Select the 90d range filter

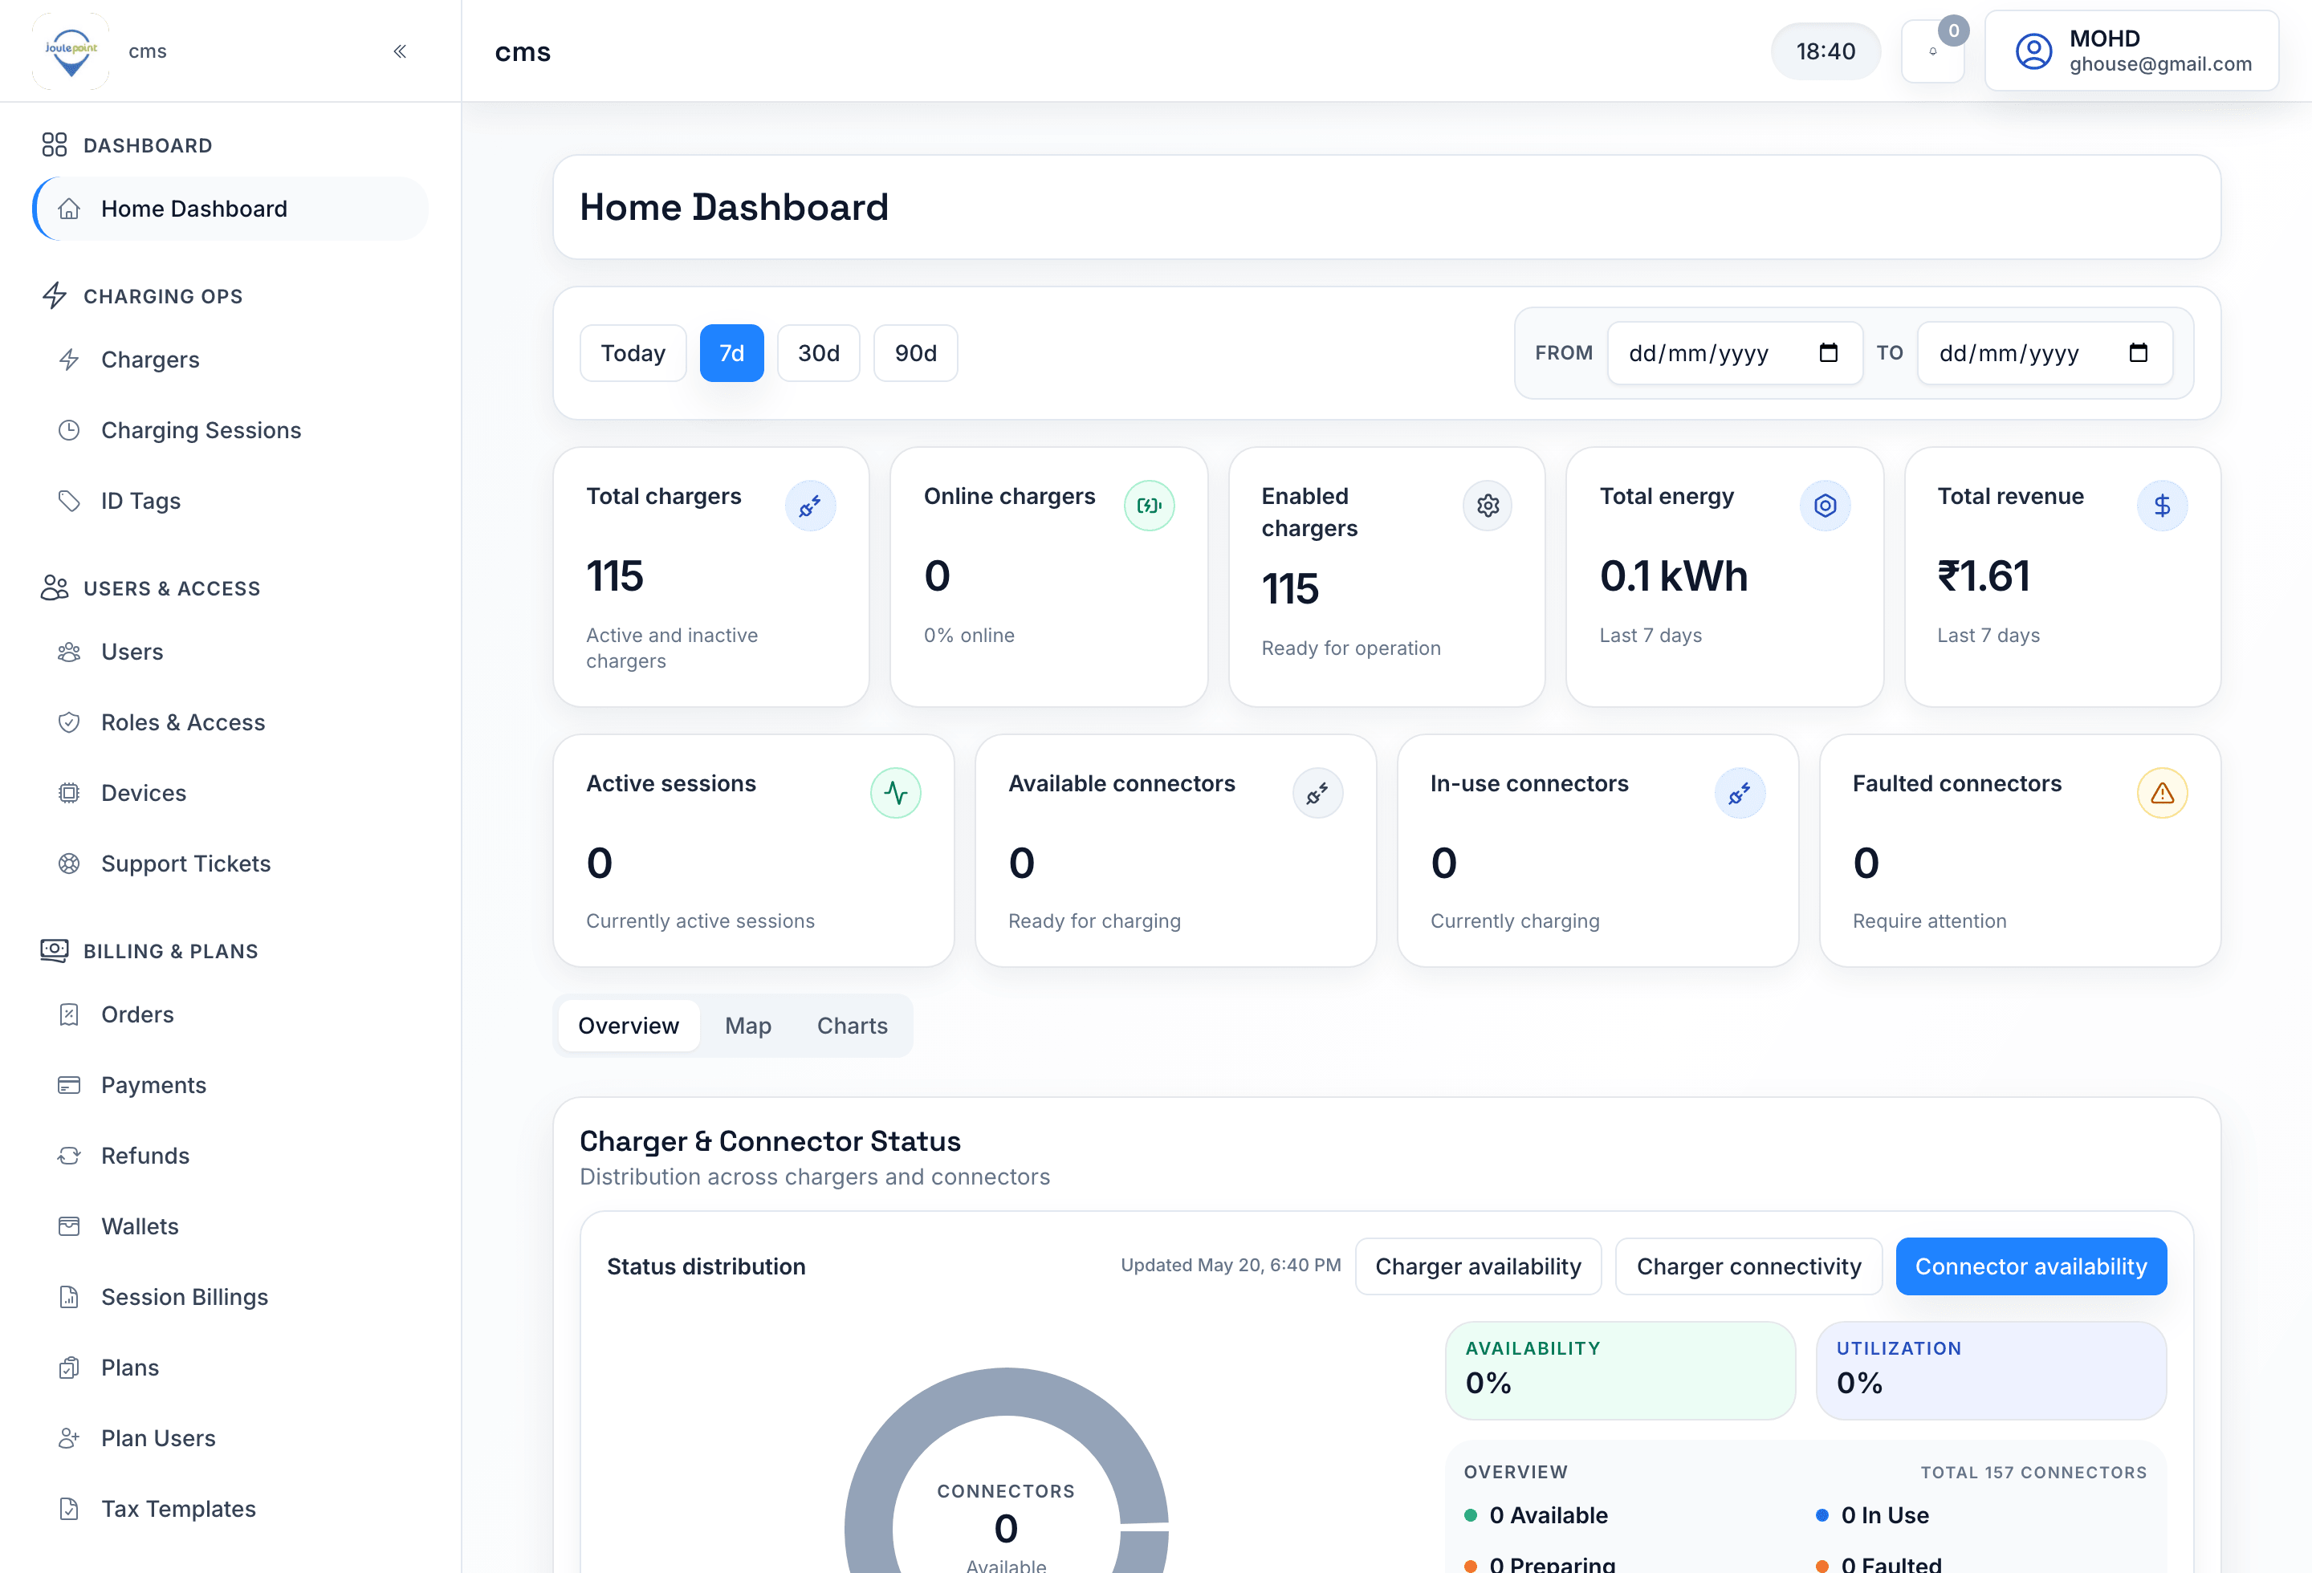click(x=915, y=353)
